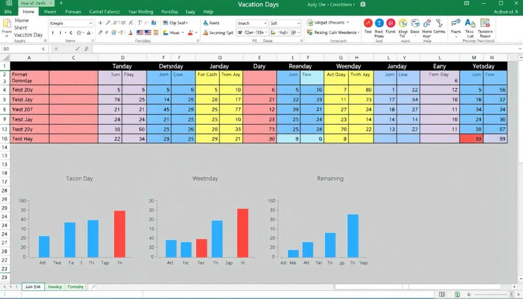Click the Foors ribbon icon

456,23
